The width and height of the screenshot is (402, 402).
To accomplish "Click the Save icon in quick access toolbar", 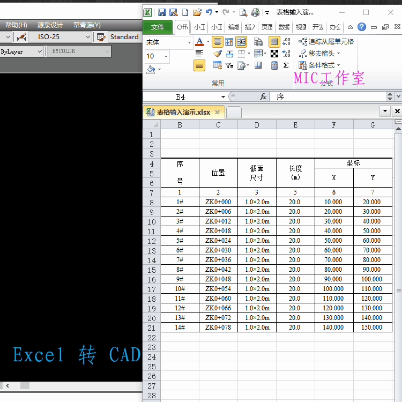I will coord(161,12).
